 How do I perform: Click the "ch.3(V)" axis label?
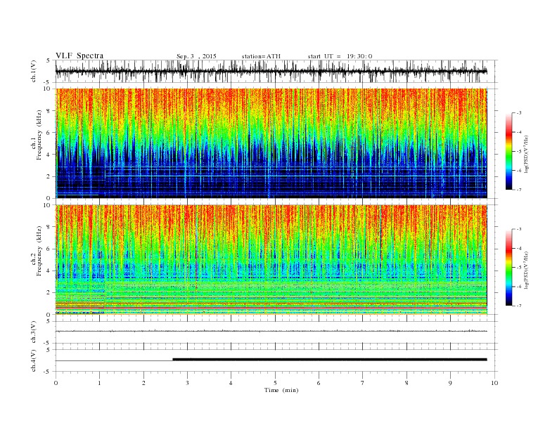coord(33,332)
